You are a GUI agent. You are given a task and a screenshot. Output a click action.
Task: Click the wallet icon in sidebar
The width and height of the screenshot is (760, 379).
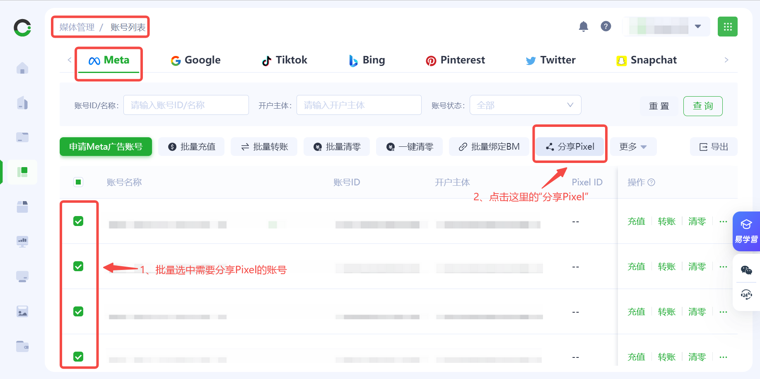click(x=22, y=346)
